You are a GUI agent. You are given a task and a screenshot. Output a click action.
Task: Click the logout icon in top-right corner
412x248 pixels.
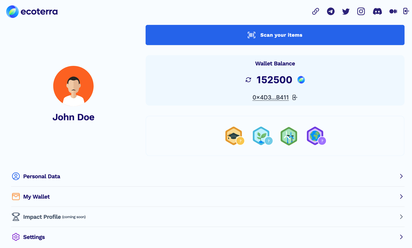[406, 11]
